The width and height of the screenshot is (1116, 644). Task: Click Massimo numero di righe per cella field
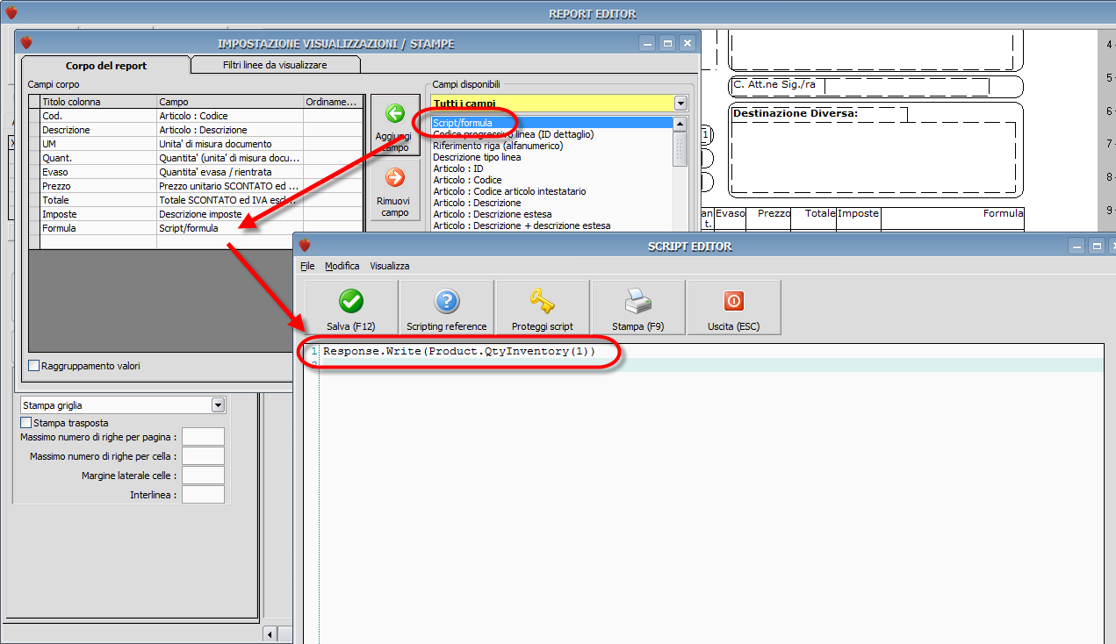click(203, 456)
